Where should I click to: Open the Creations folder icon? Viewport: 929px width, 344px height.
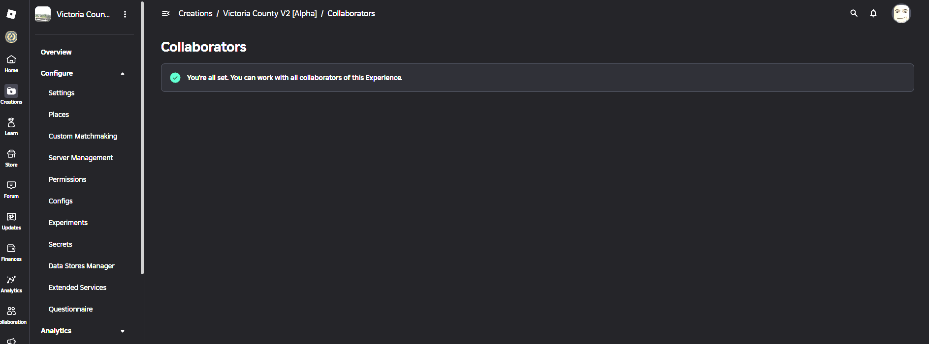pos(11,91)
